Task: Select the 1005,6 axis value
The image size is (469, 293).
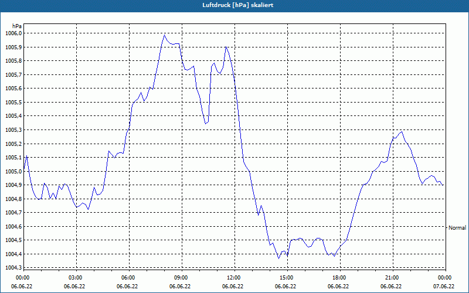Action: click(x=13, y=88)
